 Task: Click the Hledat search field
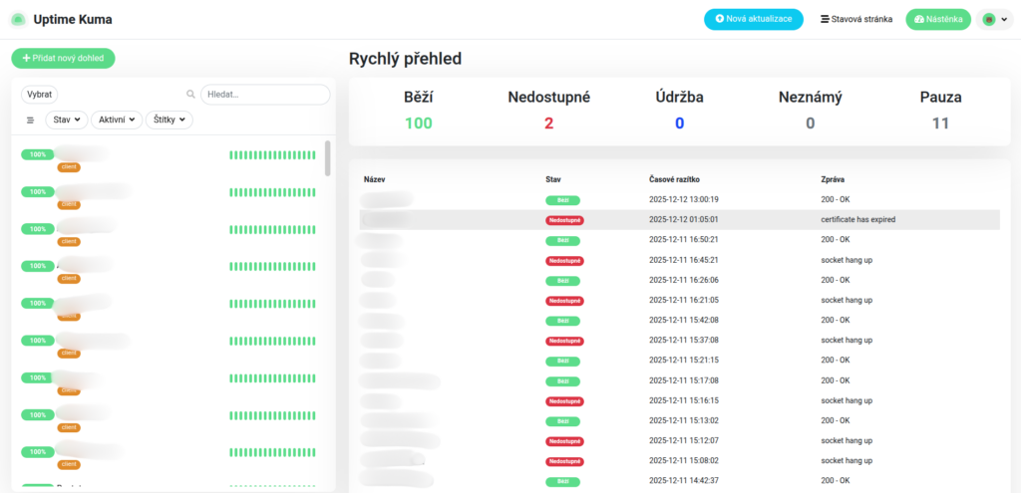tap(265, 95)
